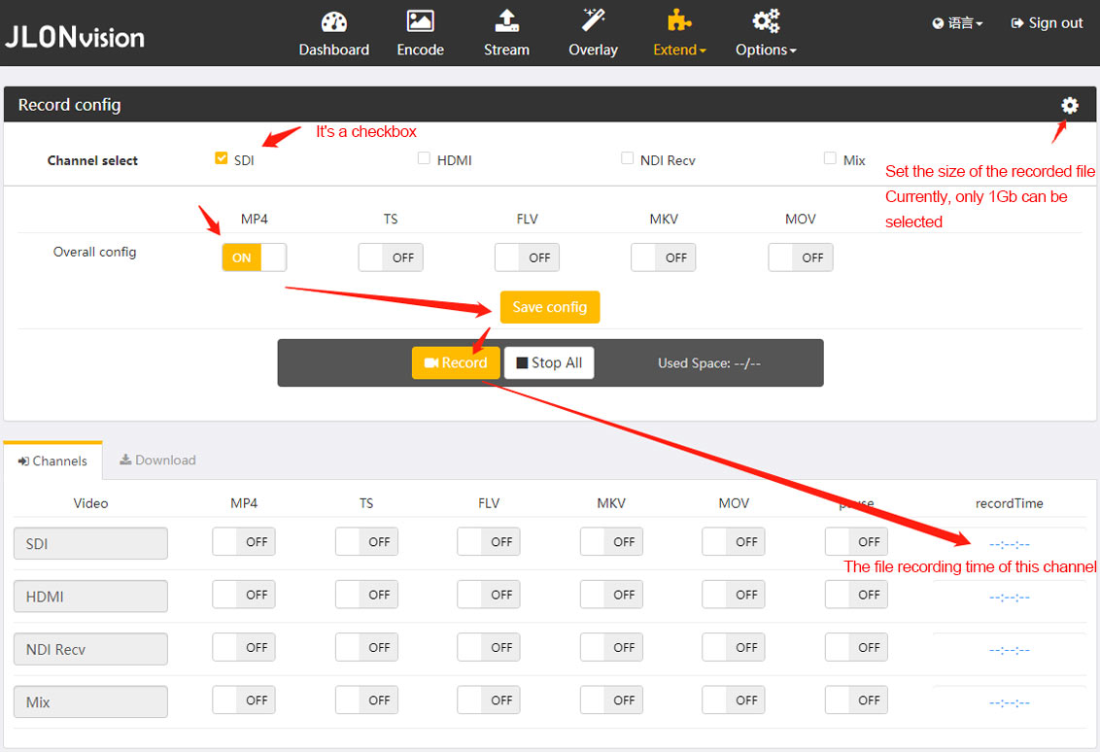Toggle FLV recording for SDI row

[x=488, y=541]
